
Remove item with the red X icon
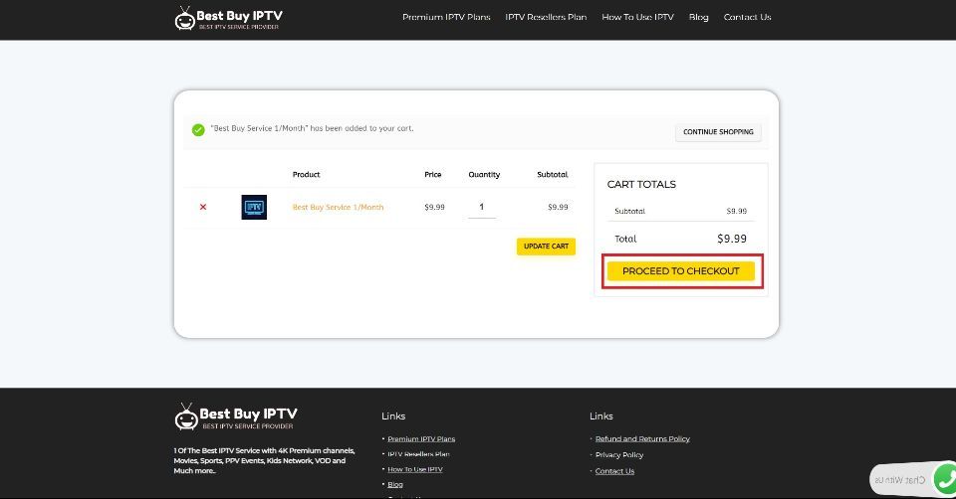click(x=203, y=207)
